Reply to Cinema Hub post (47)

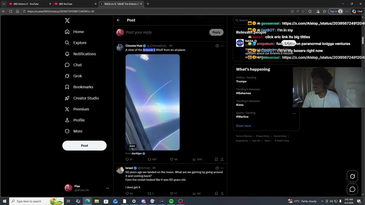pyautogui.click(x=129, y=159)
